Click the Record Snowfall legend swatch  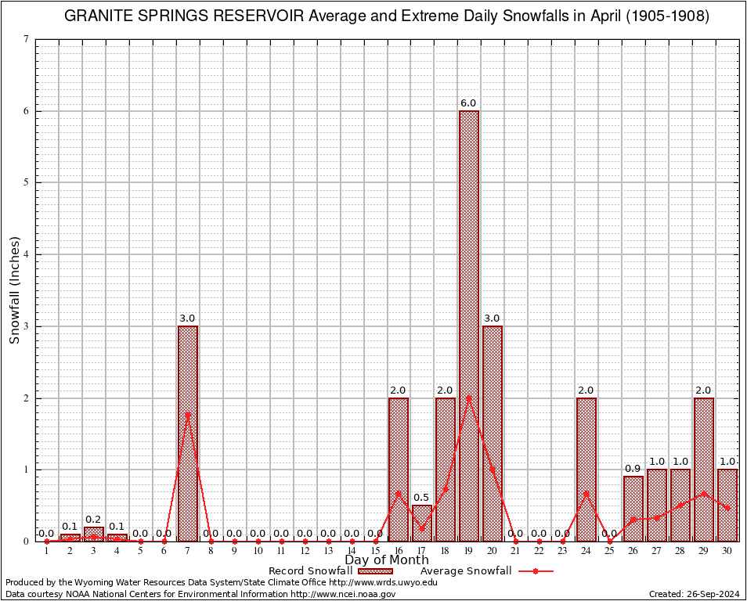pyautogui.click(x=375, y=571)
